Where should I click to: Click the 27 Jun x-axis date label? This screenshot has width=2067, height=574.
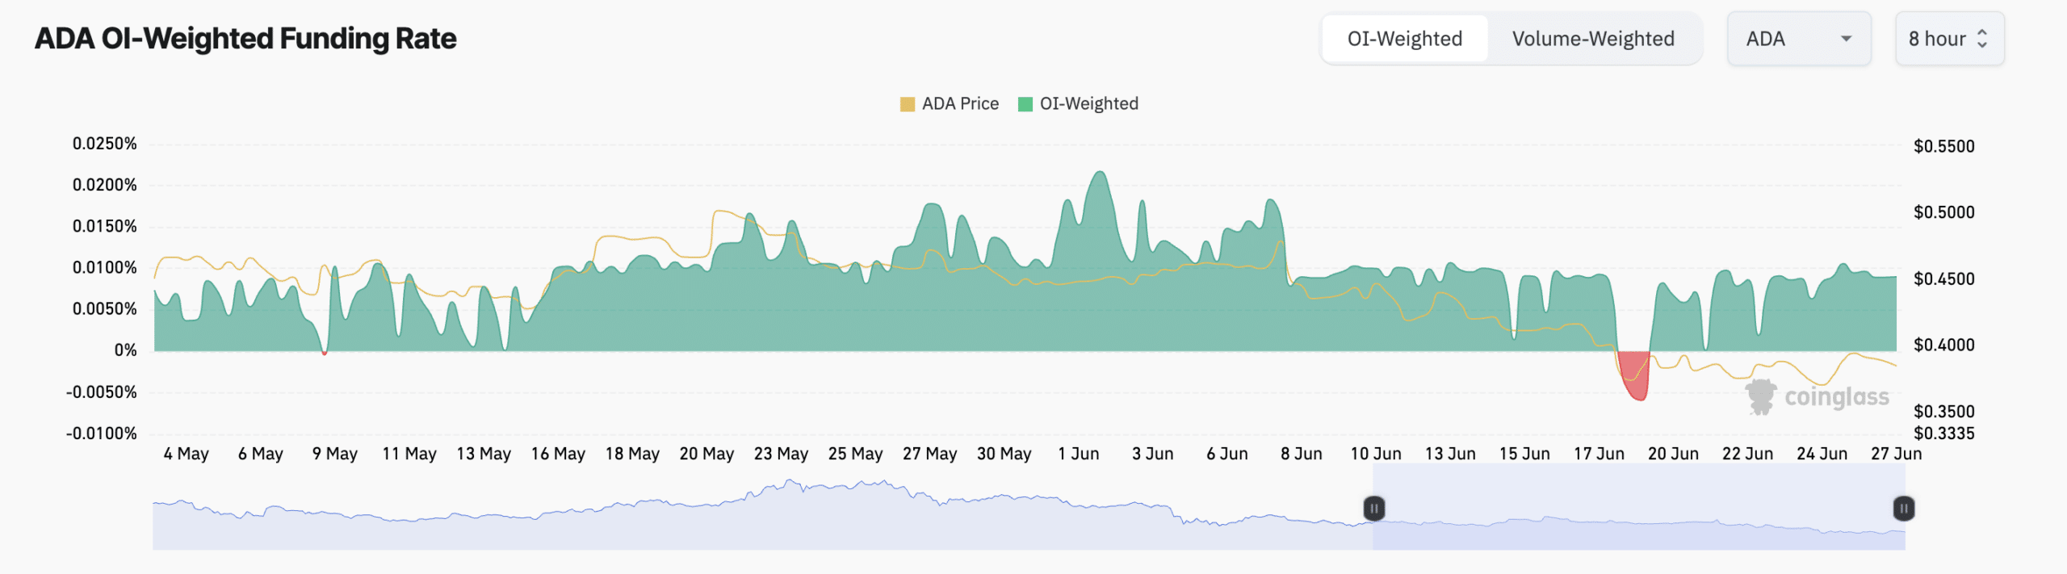[x=1896, y=454]
